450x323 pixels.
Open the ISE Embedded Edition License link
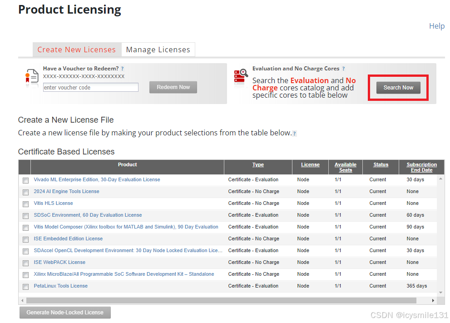(x=68, y=239)
